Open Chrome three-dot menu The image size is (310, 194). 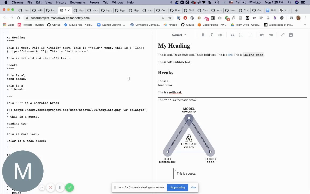click(305, 18)
